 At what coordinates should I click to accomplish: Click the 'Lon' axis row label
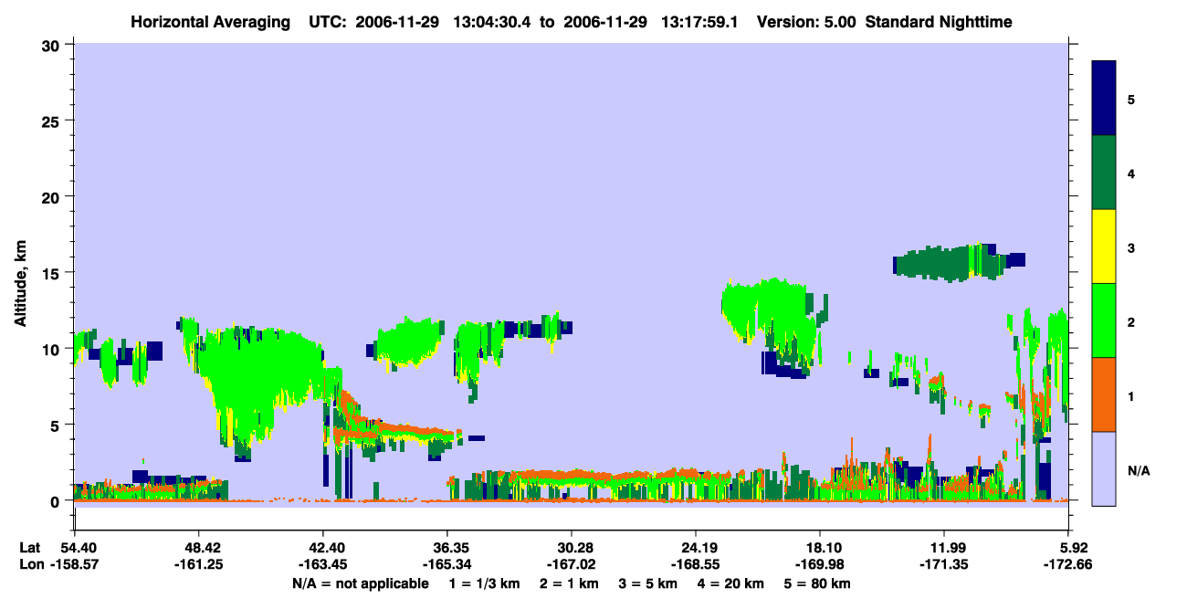pyautogui.click(x=30, y=565)
